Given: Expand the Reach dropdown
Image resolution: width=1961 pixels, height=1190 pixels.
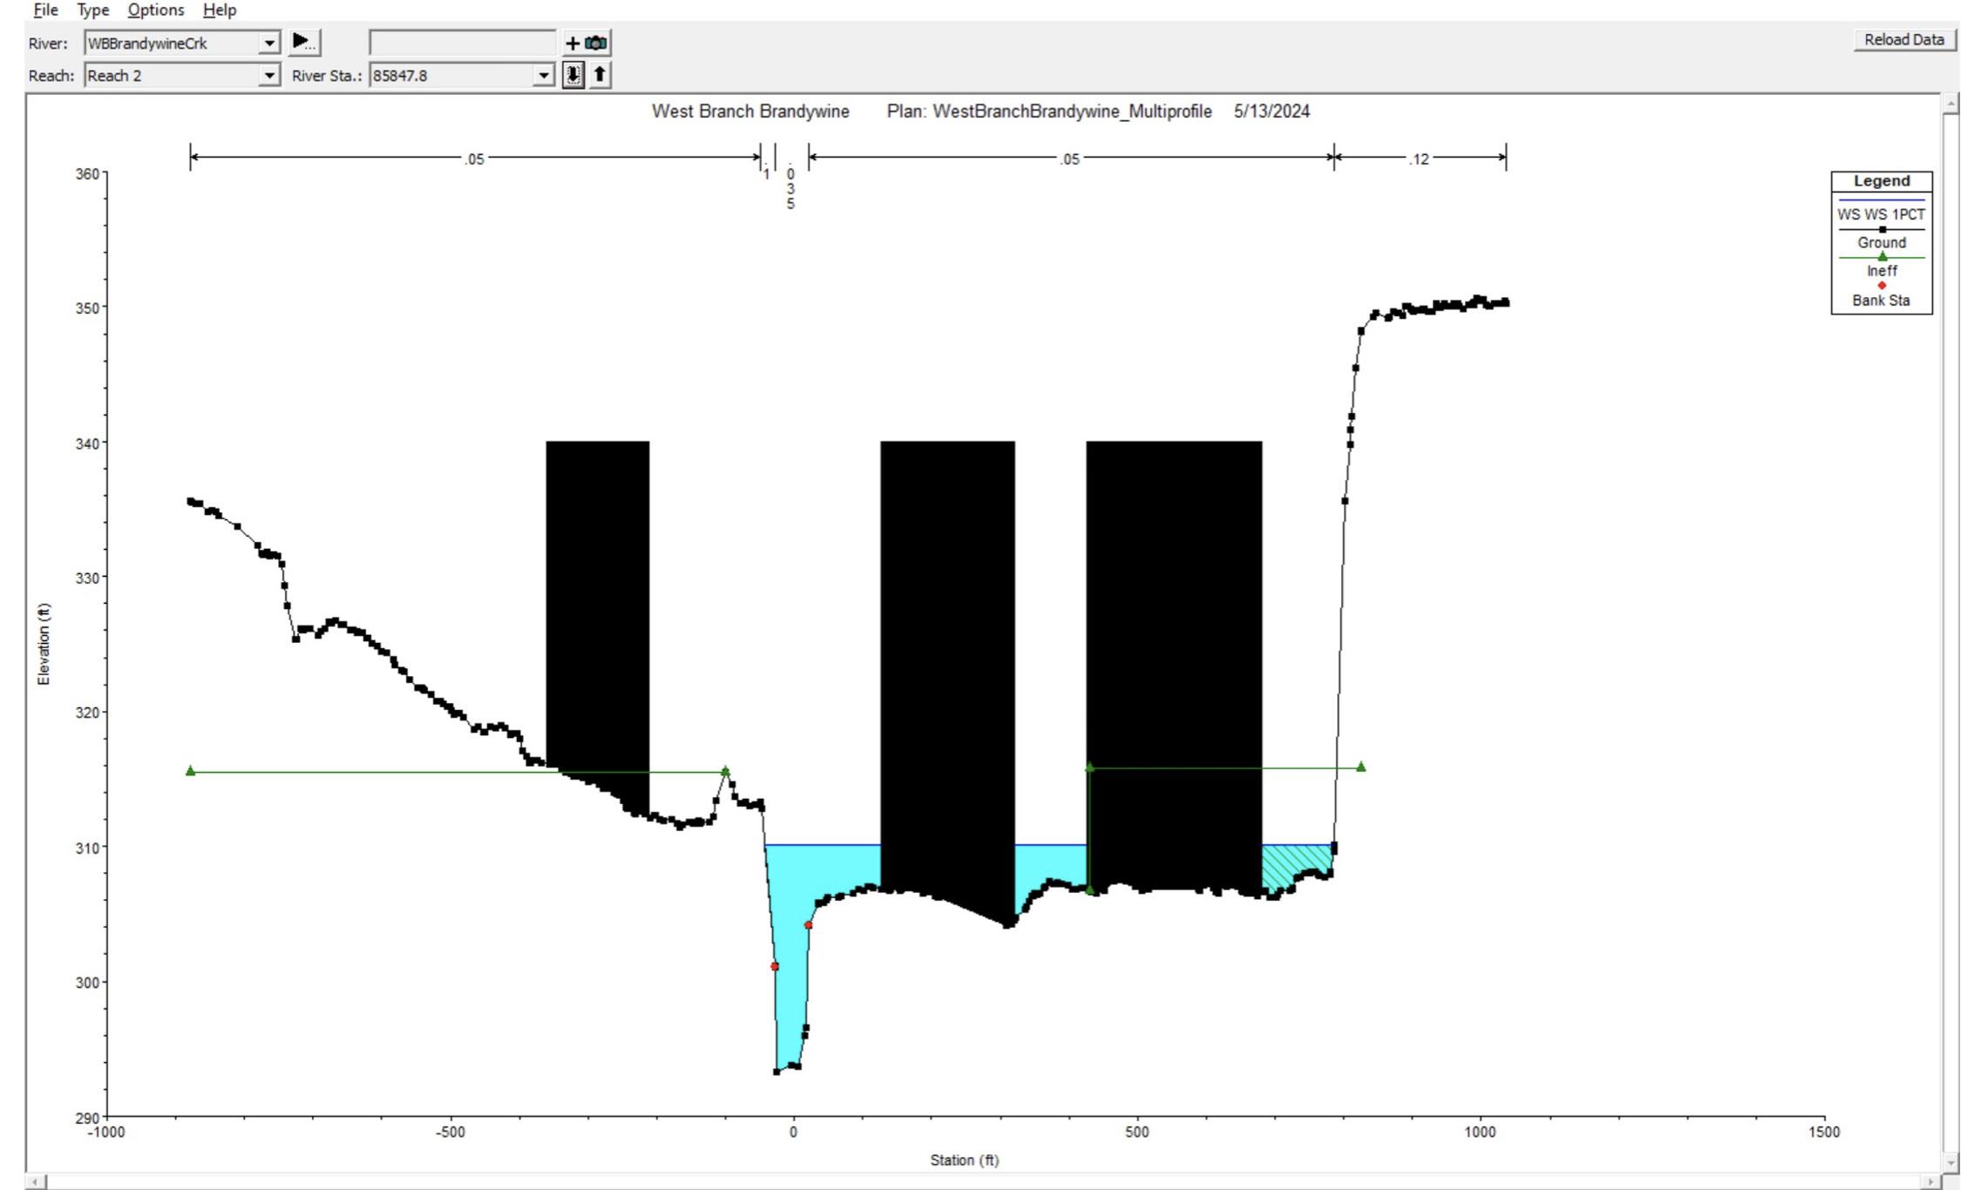Looking at the screenshot, I should (269, 76).
